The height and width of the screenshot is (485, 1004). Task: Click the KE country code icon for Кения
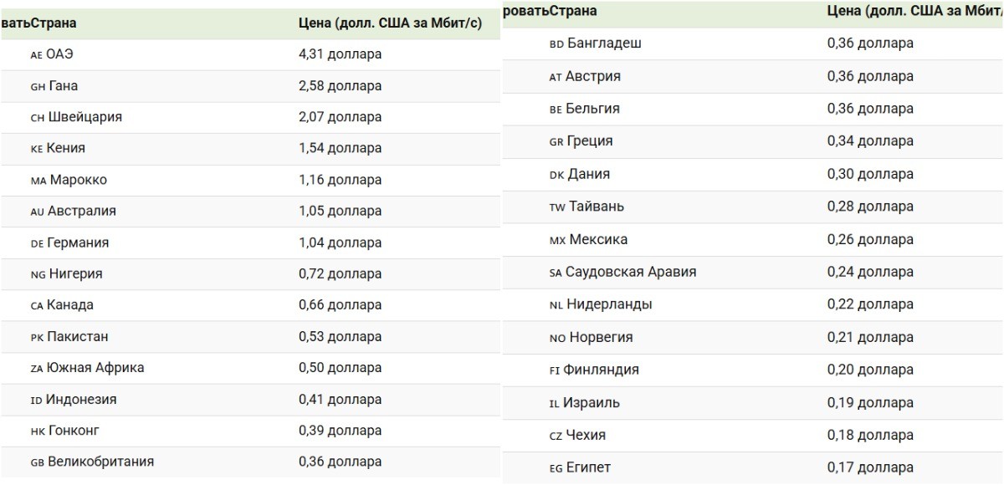pos(36,149)
